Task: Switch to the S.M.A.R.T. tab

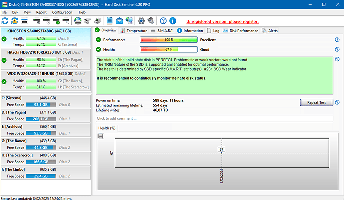Action: 163,31
